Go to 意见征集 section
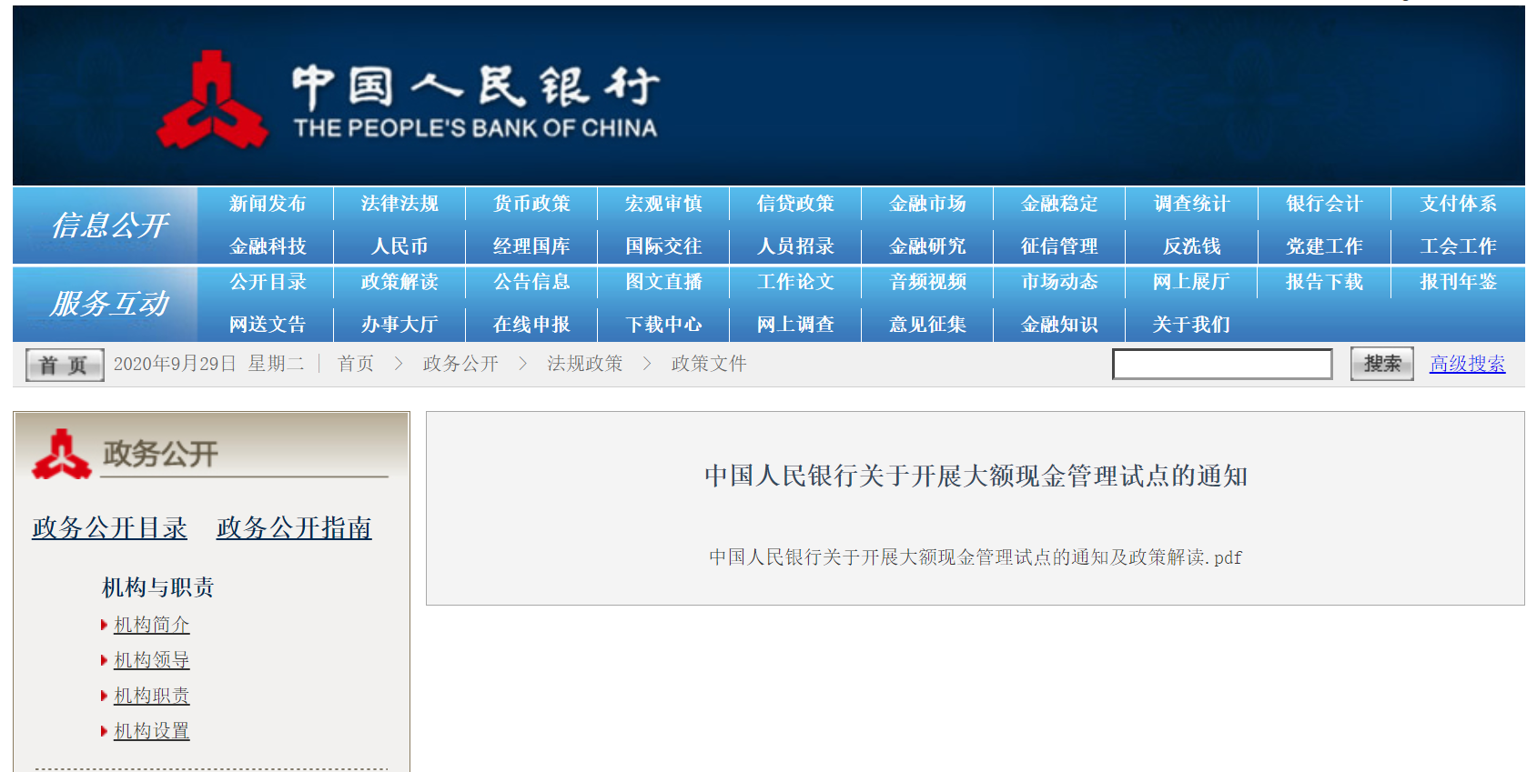This screenshot has width=1537, height=772. click(x=927, y=325)
